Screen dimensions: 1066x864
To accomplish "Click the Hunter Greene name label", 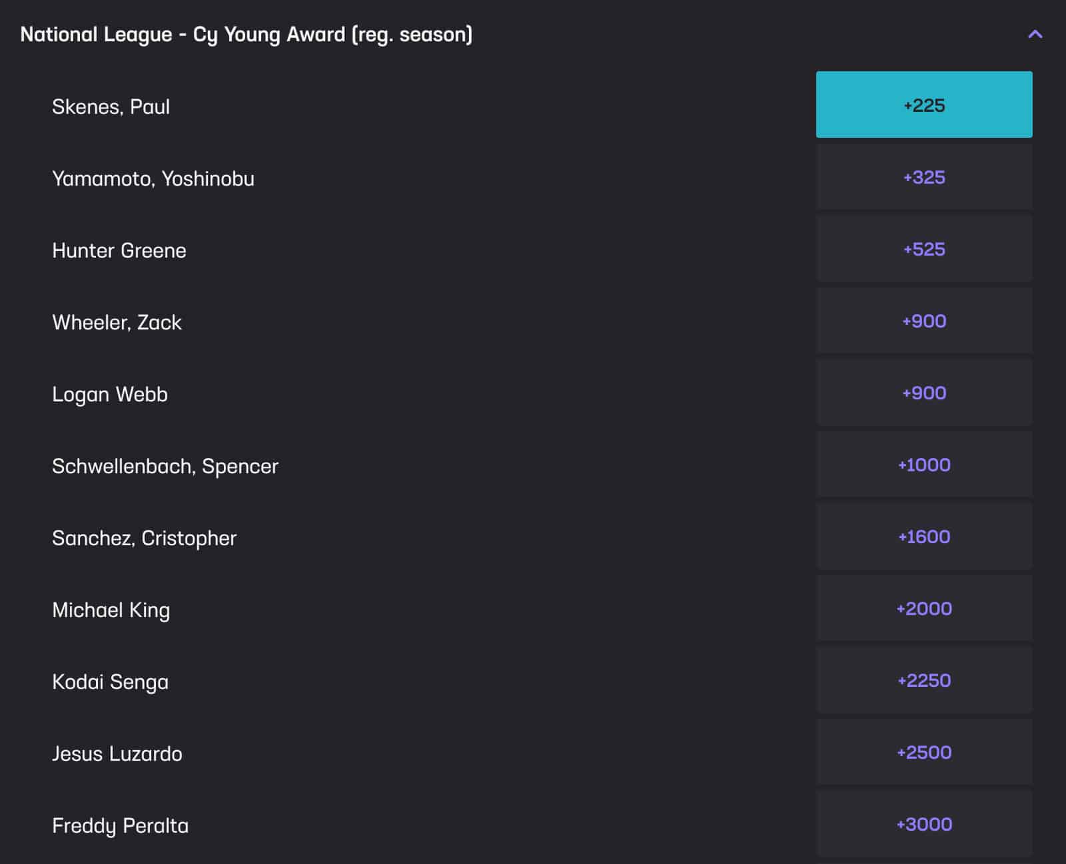I will tap(119, 250).
